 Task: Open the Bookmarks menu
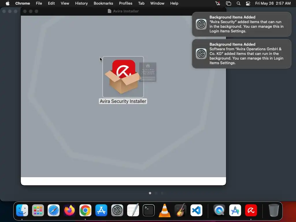point(103,3)
